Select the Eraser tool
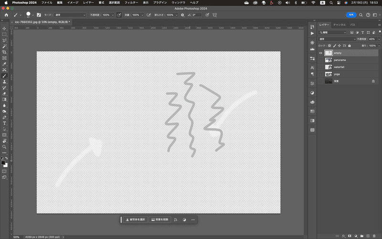Screen dimensions: 382x239 click(x=4, y=94)
